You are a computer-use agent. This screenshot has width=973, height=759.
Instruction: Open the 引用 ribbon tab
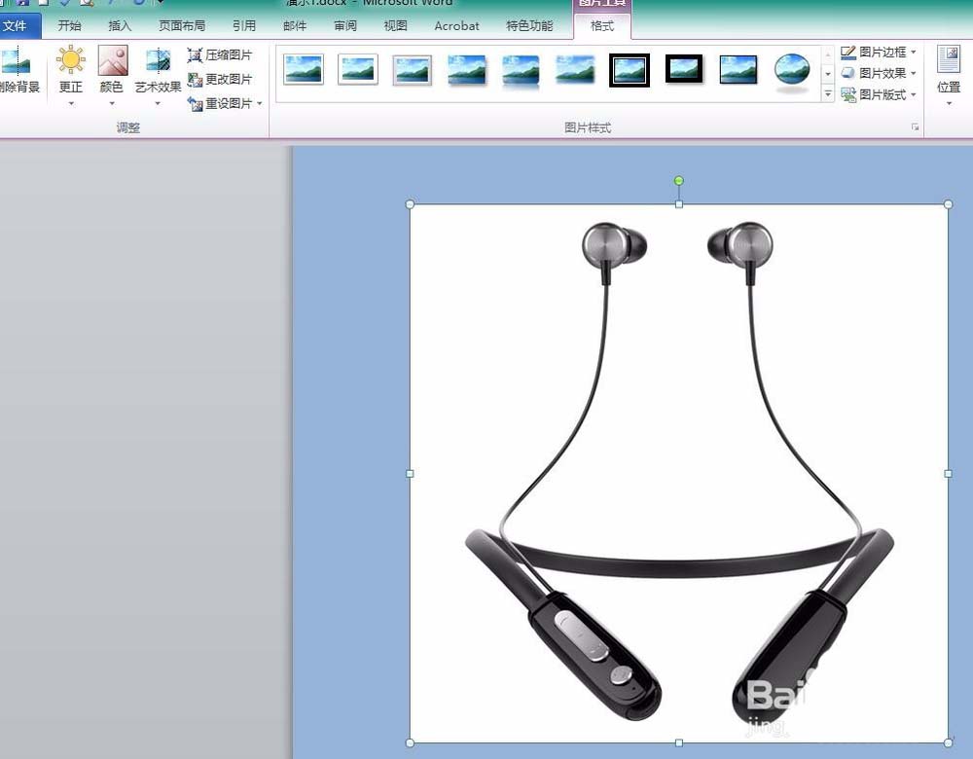[244, 26]
